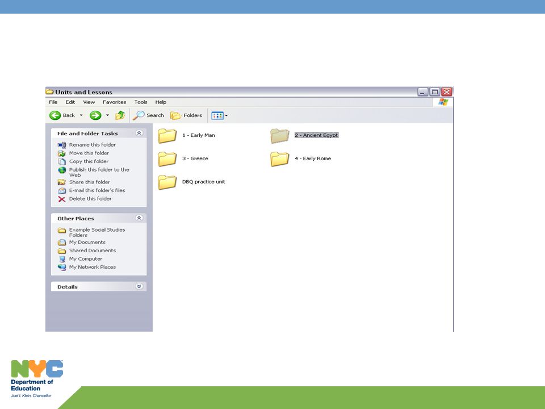The height and width of the screenshot is (409, 545).
Task: Click the '3 - Greece' folder name
Action: 195,158
